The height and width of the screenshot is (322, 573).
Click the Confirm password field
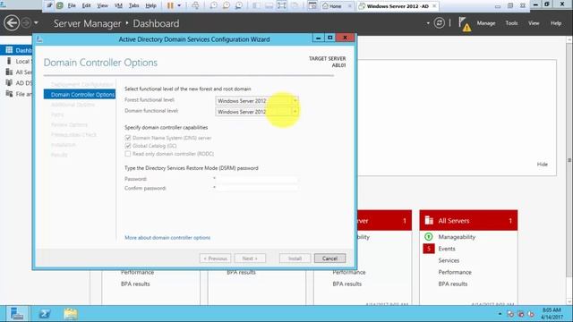click(257, 188)
